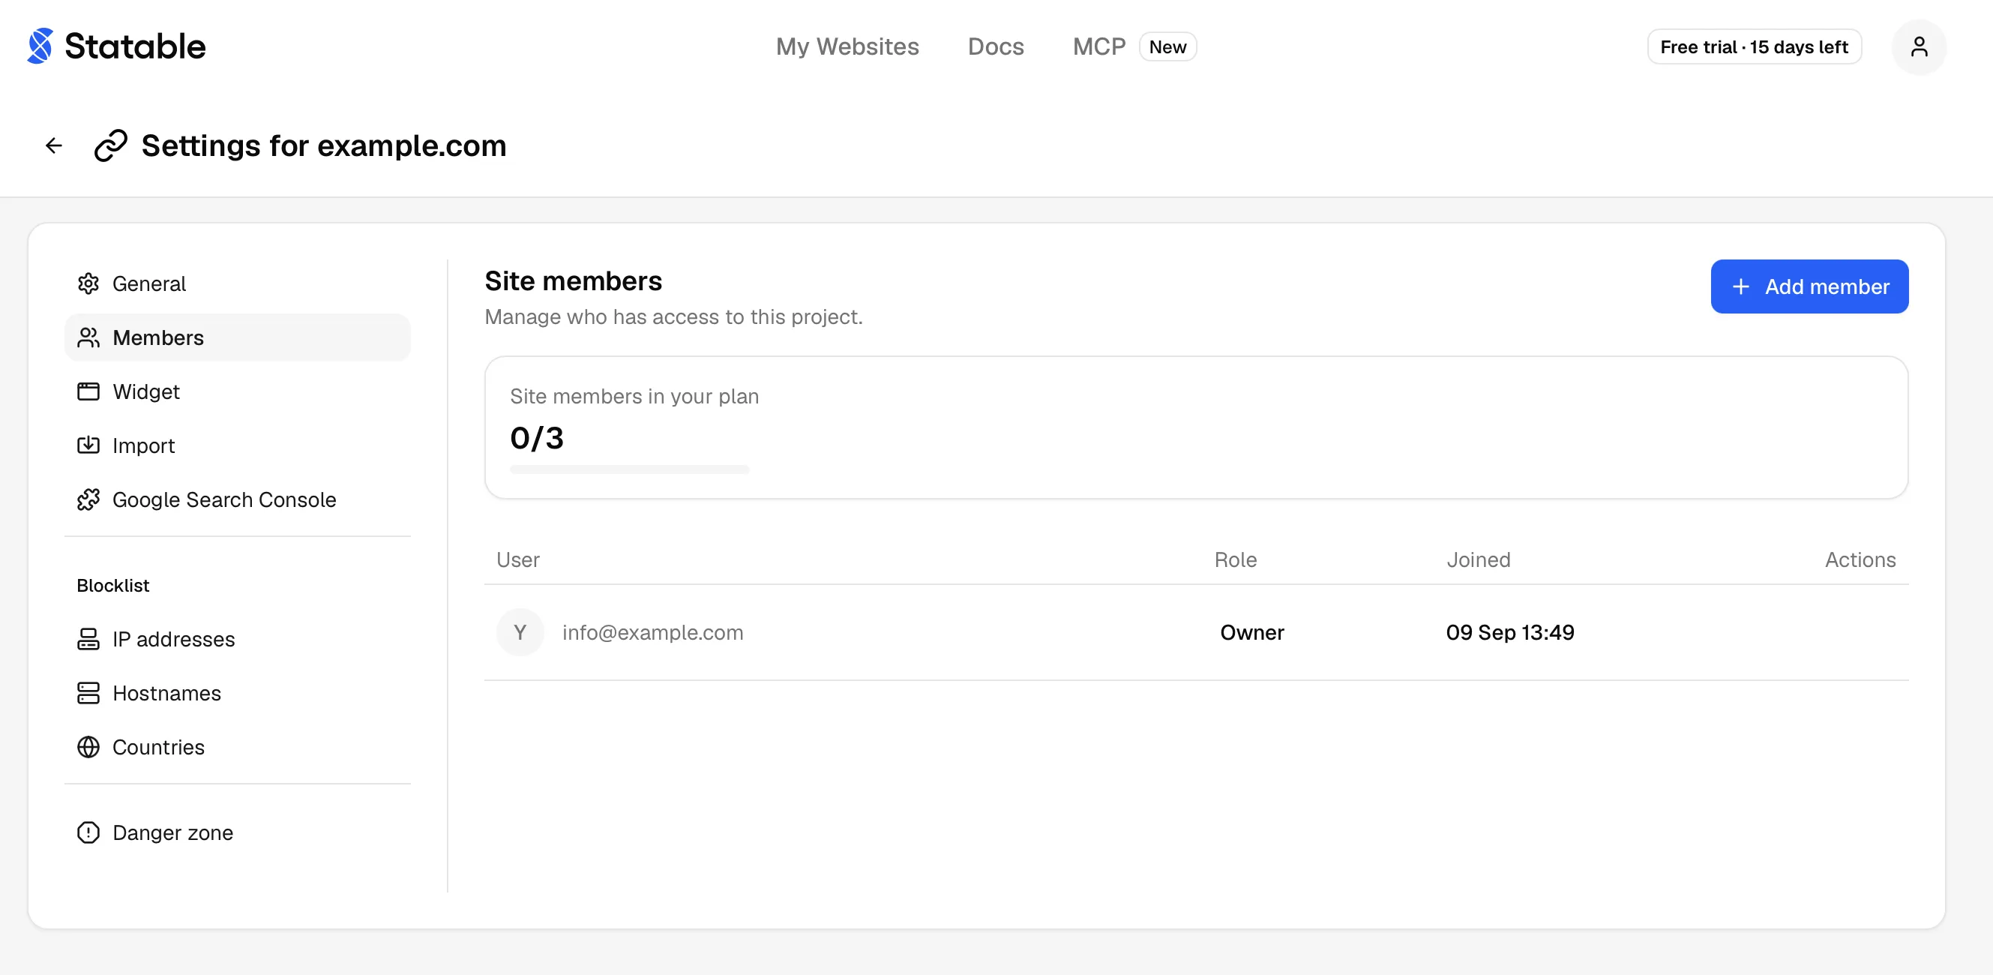Click the link icon beside Settings title

coord(111,145)
